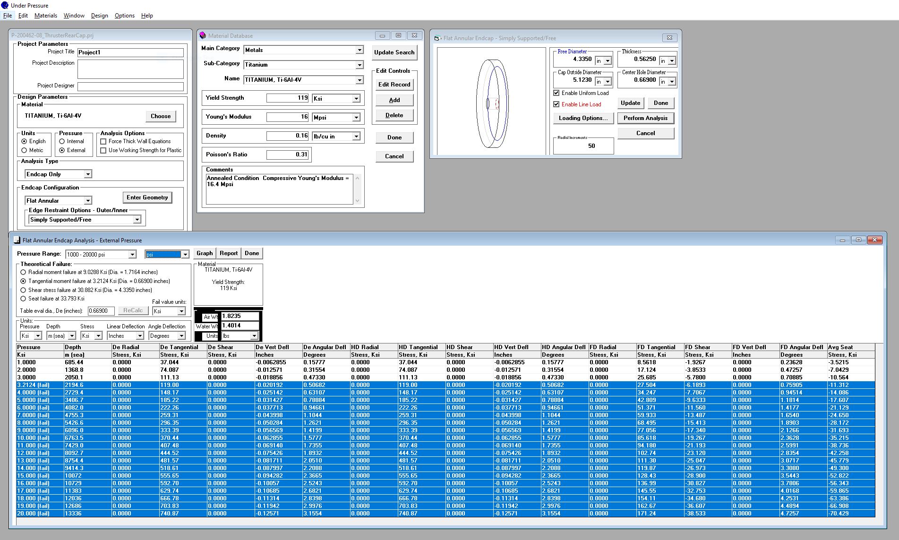Select Internal pressure option
899x540 pixels.
click(x=62, y=141)
